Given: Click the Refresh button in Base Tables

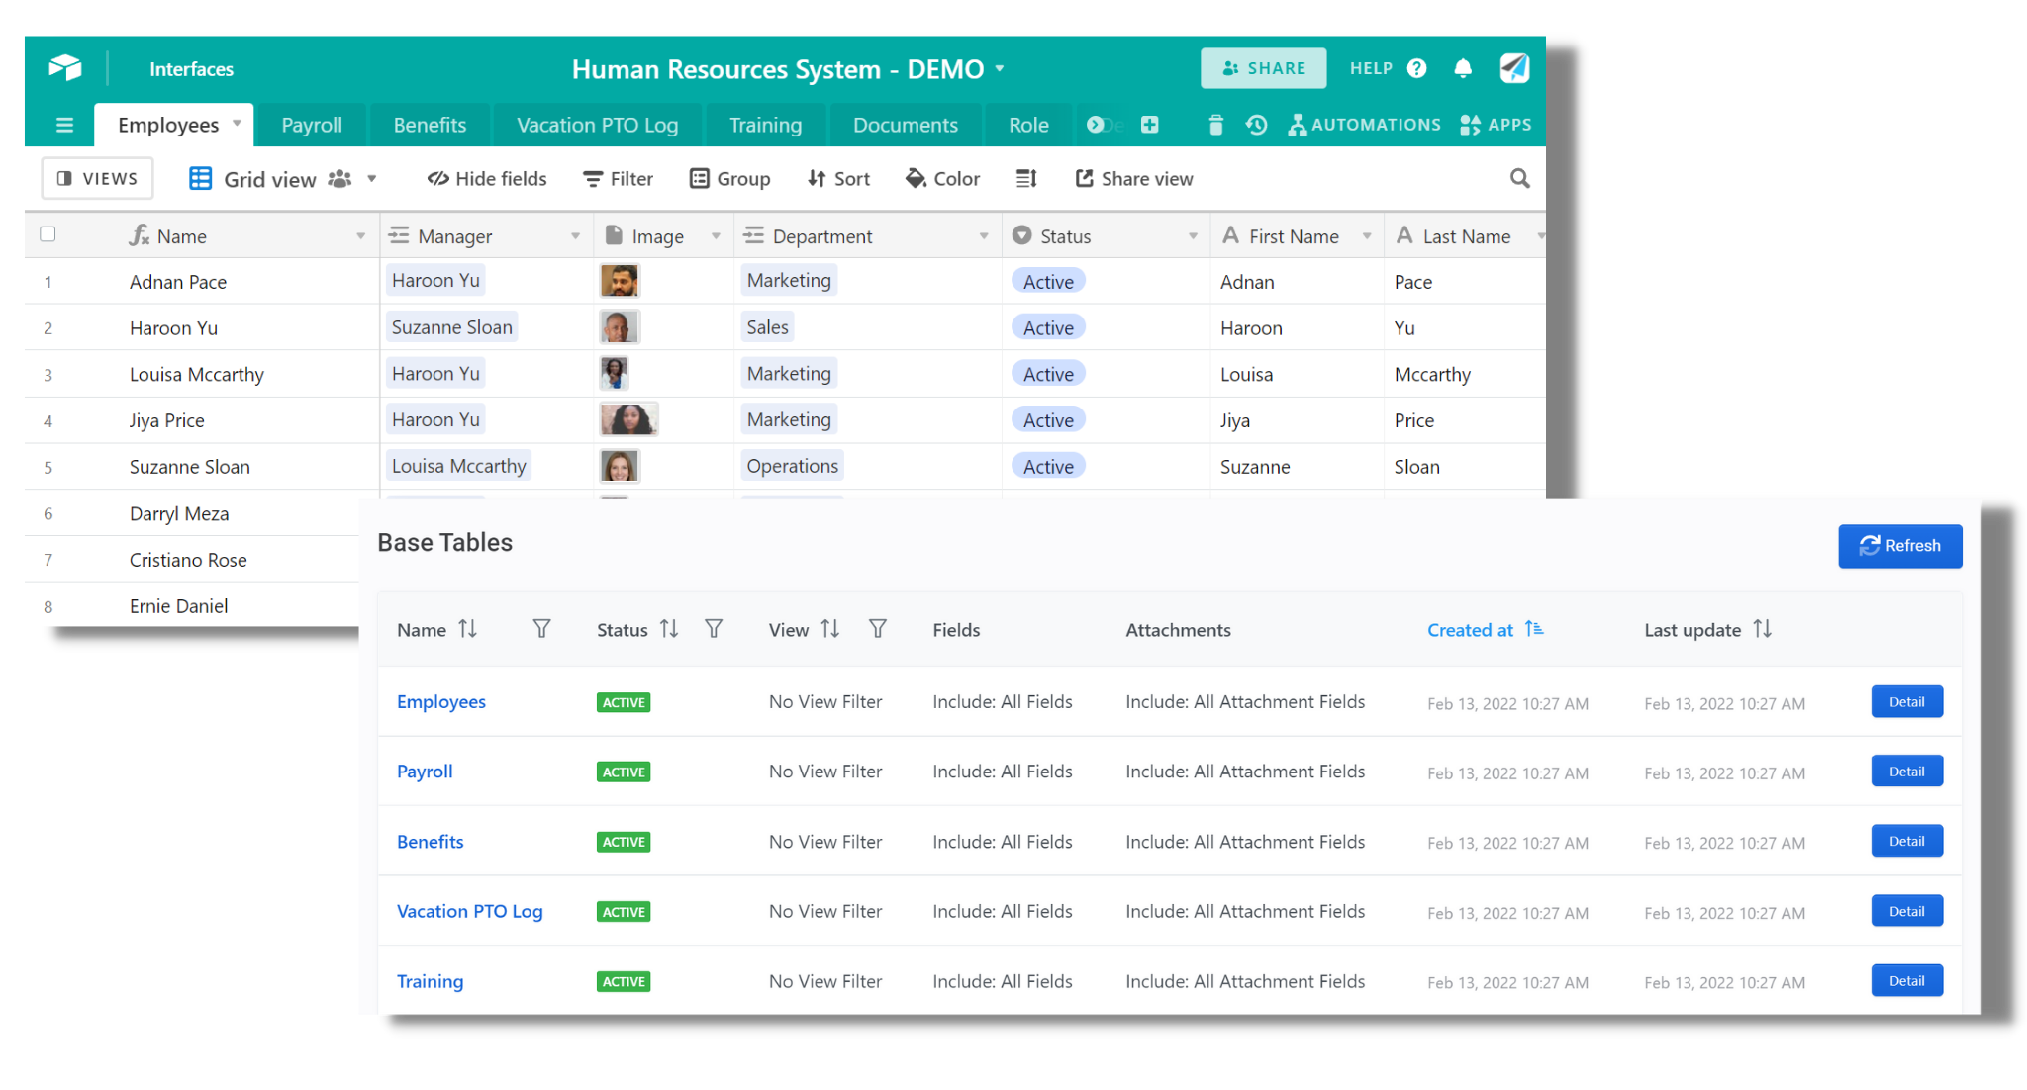Looking at the screenshot, I should [1898, 546].
